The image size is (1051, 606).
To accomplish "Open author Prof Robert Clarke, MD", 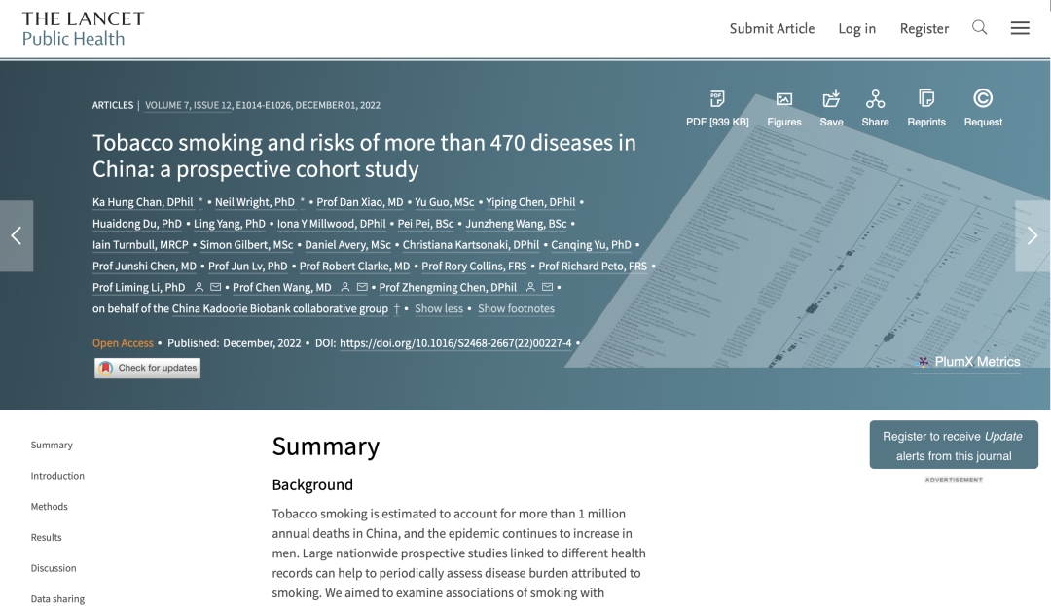I will pos(354,267).
